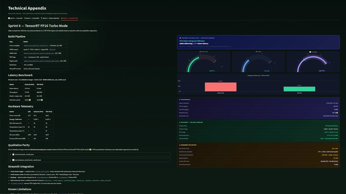Switch to Sprint 2 — Crop Yield tab
Image resolution: width=346 pixels, height=194 pixels.
point(15,18)
